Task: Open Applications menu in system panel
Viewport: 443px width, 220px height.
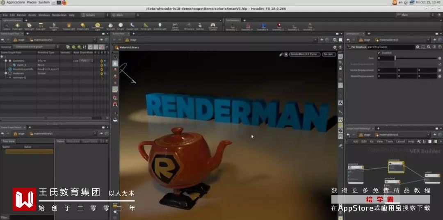Action: coord(15,2)
